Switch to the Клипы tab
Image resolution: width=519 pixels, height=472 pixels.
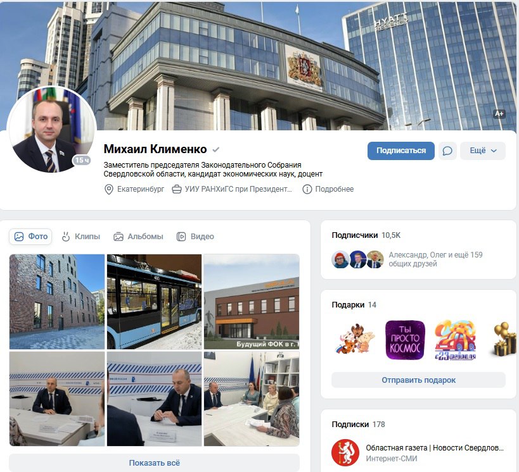(x=80, y=237)
